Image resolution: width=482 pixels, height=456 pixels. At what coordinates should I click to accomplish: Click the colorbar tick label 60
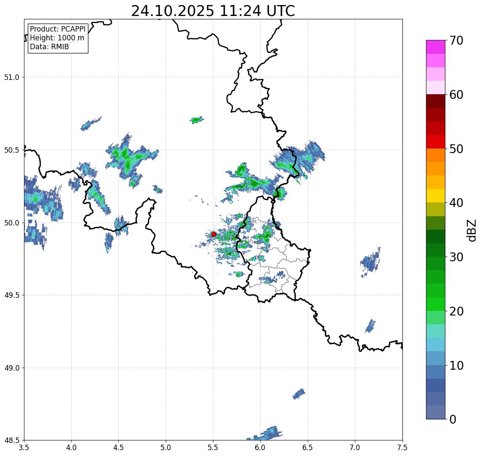[x=456, y=95]
